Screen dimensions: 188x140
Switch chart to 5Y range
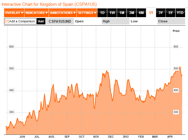pyautogui.click(x=170, y=13)
